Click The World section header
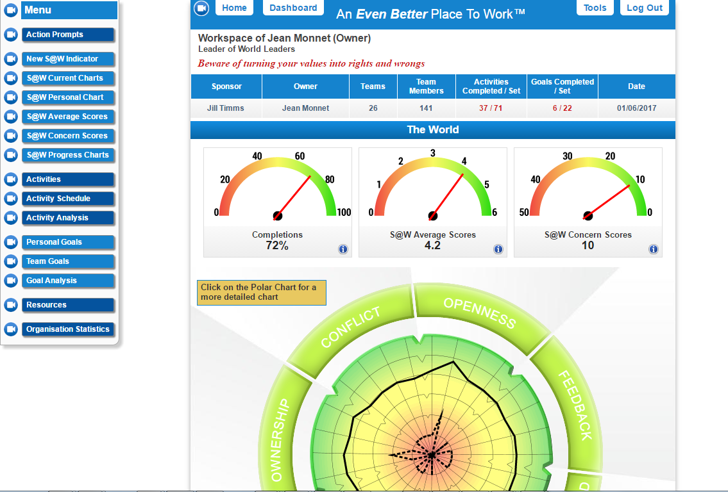Image resolution: width=728 pixels, height=492 pixels. 433,130
